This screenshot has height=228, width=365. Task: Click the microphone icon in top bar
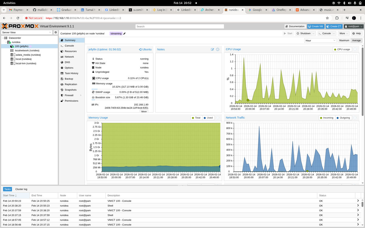click(x=355, y=3)
